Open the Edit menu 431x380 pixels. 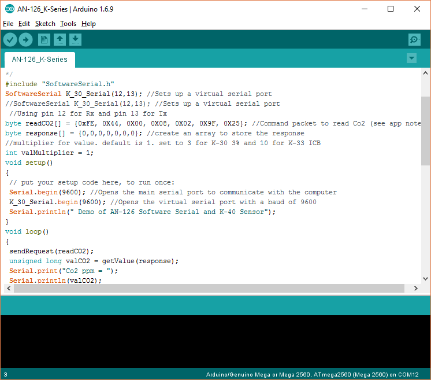[x=24, y=24]
